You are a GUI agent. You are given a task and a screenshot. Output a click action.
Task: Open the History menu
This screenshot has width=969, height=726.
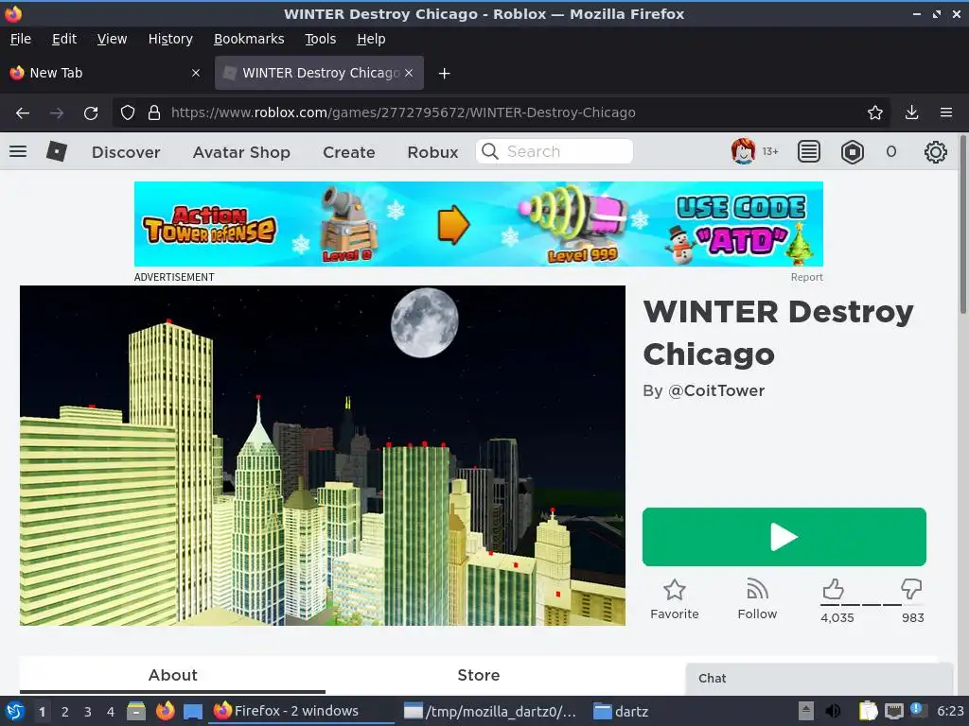pos(170,39)
